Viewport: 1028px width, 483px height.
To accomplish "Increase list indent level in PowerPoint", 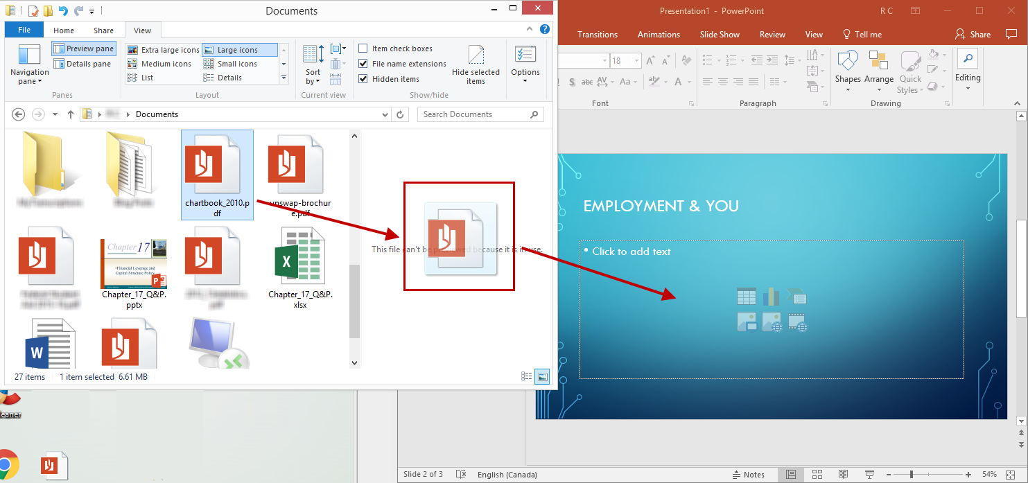I will pyautogui.click(x=772, y=60).
